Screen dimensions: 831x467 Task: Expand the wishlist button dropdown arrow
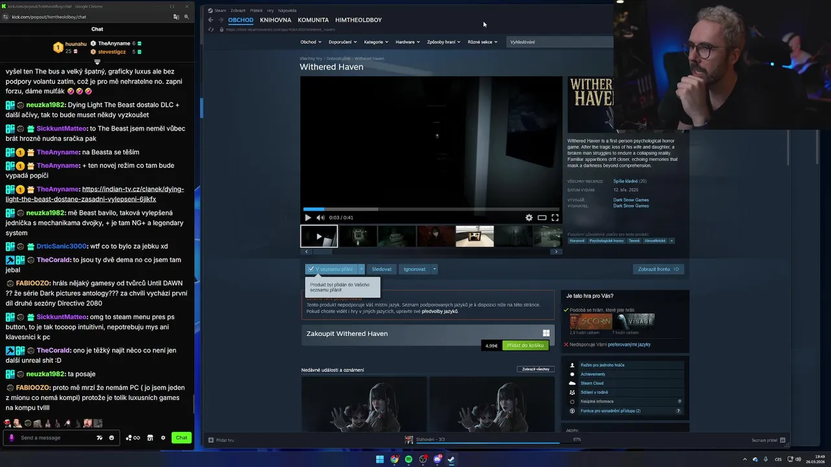point(362,269)
